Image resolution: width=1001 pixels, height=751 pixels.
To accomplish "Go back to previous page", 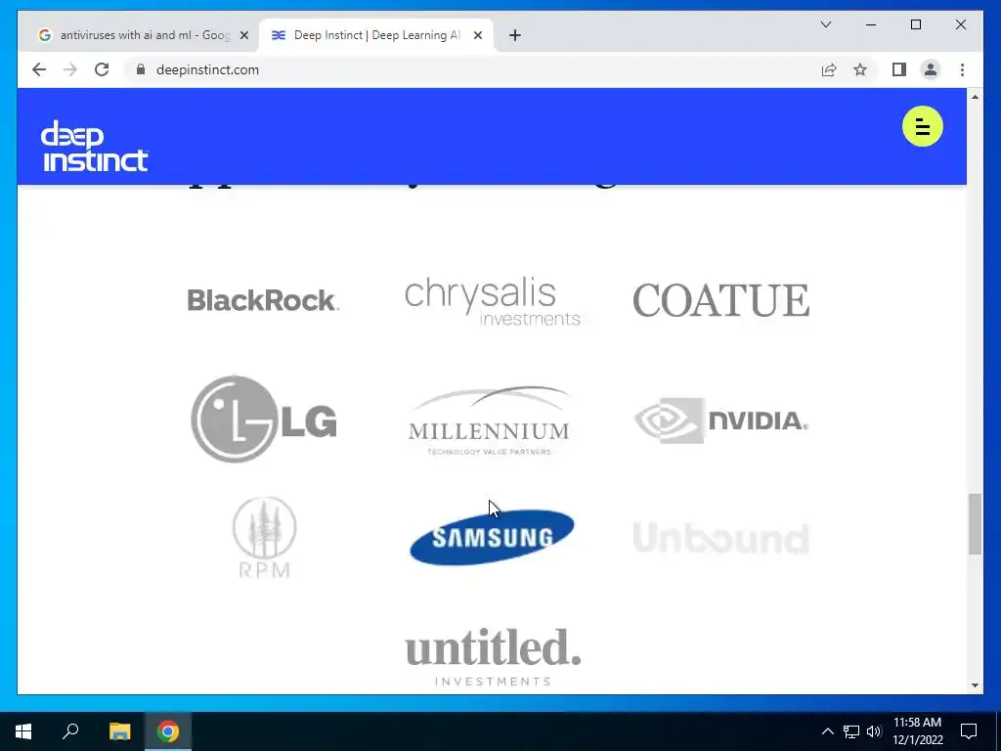I will click(x=39, y=69).
